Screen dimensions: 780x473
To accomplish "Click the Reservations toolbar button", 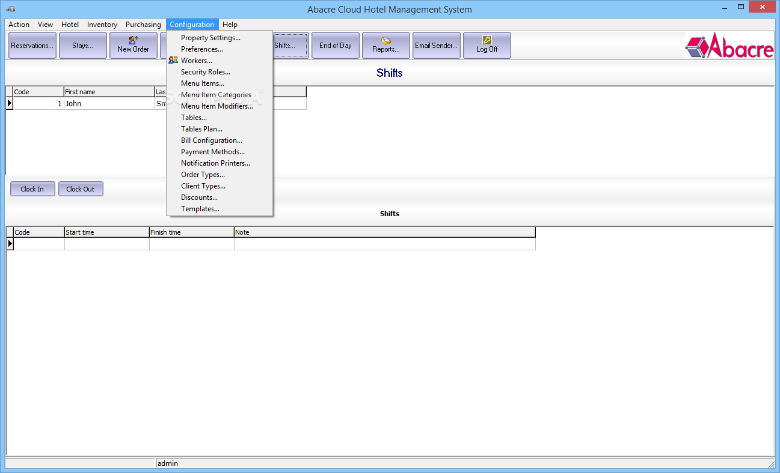I will (x=32, y=45).
